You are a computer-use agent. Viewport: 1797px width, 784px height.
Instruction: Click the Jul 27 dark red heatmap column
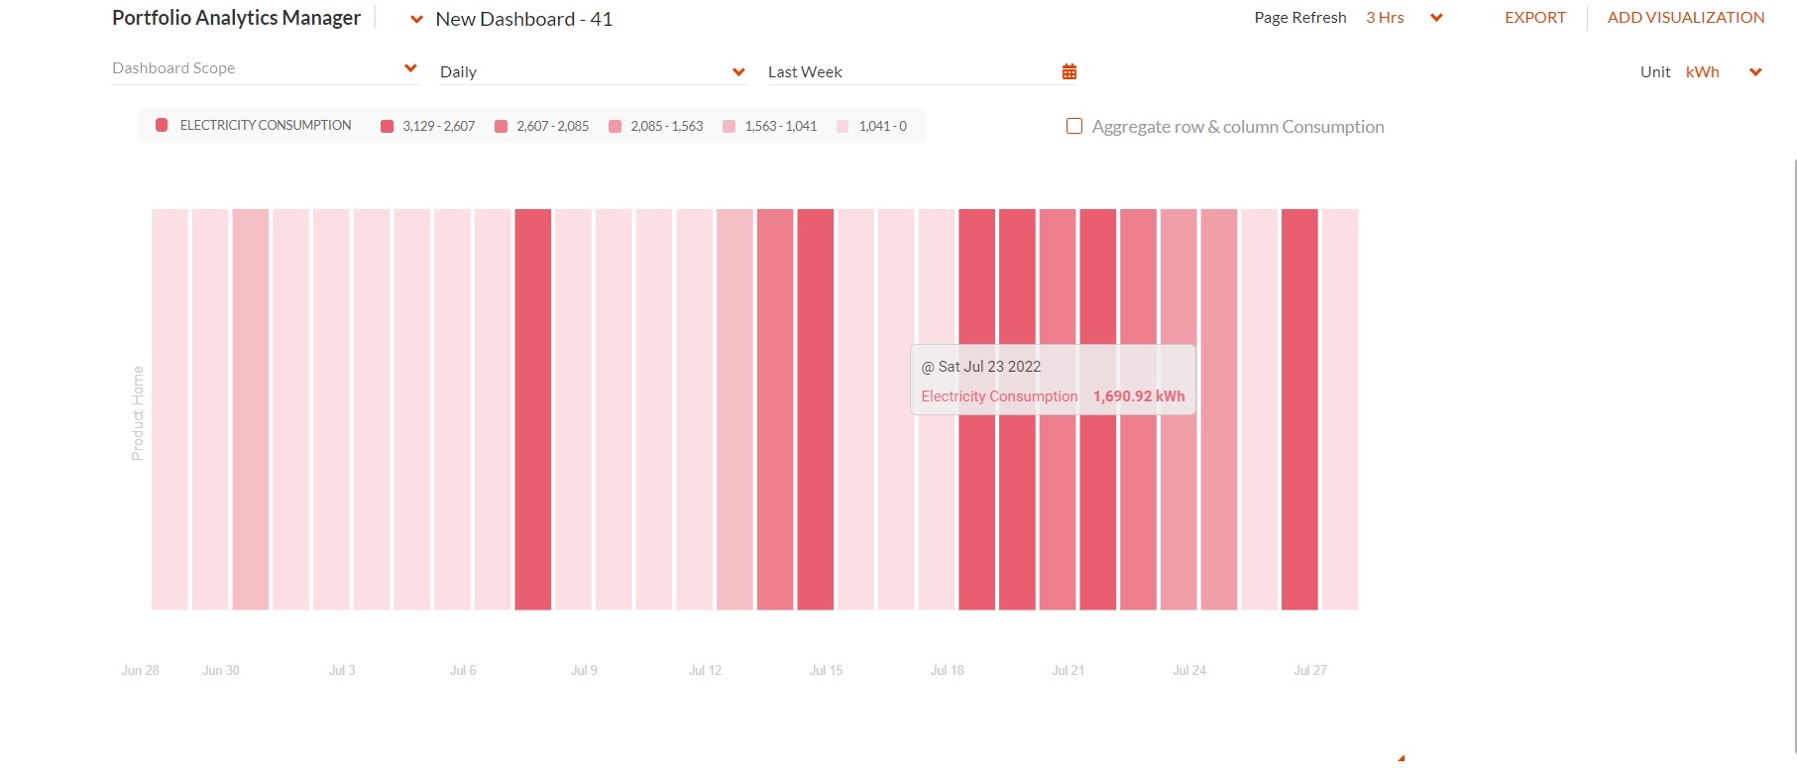click(1299, 409)
